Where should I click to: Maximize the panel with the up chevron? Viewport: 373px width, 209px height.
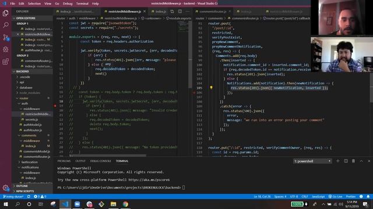(x=361, y=161)
